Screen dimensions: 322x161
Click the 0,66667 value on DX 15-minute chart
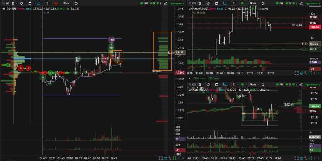coord(315,137)
